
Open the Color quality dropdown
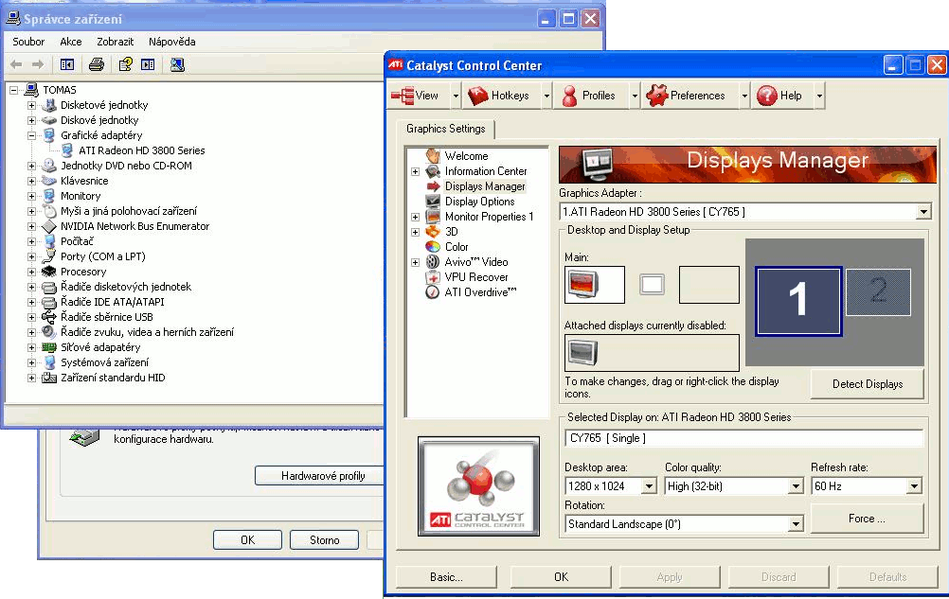[x=796, y=486]
